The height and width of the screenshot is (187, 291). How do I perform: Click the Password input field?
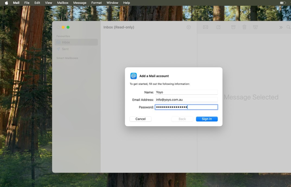186,107
